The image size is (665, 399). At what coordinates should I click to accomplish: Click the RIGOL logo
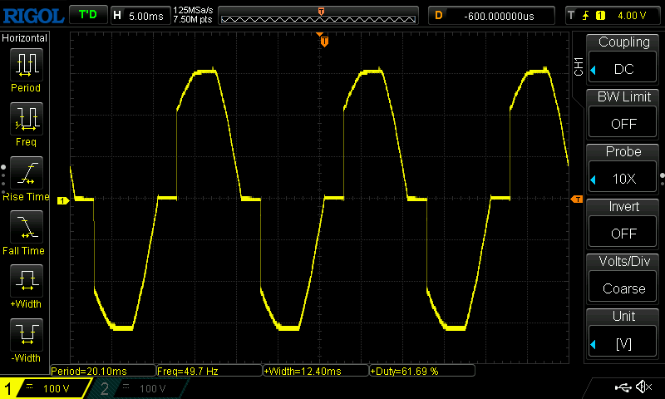[33, 16]
